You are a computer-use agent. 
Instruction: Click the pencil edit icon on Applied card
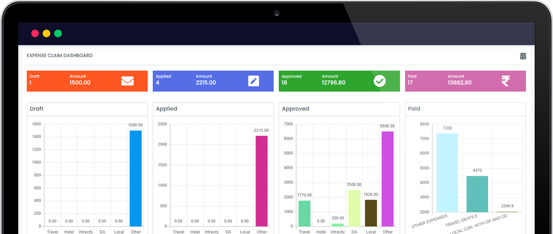click(x=253, y=81)
